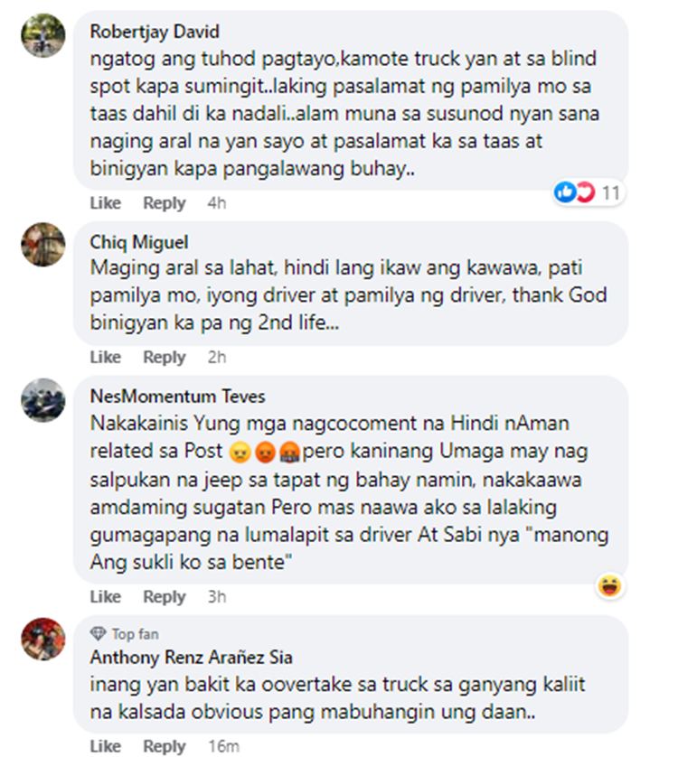Reply to Chiq Miguel's comment
This screenshot has width=678, height=757.
click(165, 357)
